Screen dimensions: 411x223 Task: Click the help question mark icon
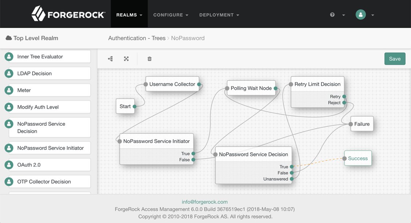[332, 15]
